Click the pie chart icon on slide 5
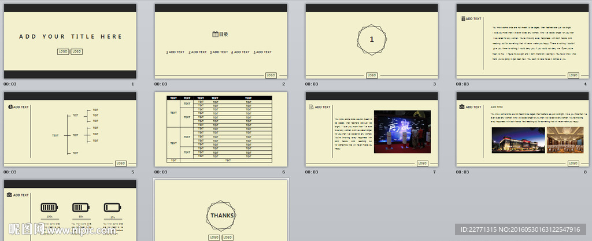592x241 pixels. click(x=10, y=107)
